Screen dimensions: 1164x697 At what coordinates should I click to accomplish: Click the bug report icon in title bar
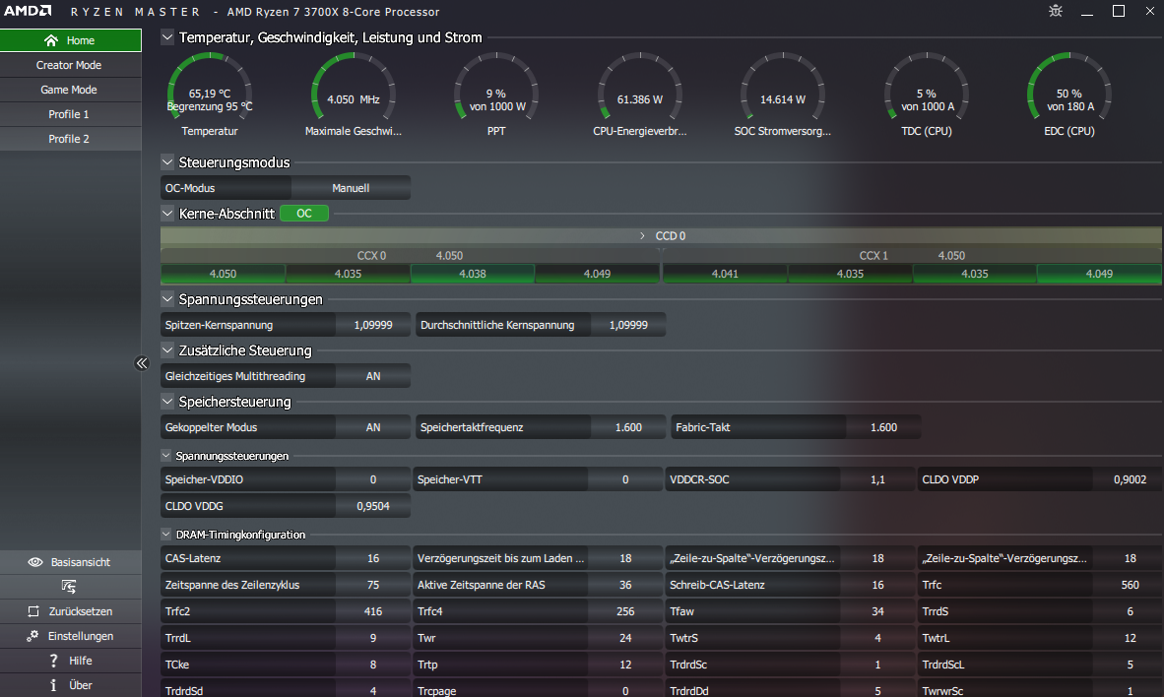pos(1055,11)
